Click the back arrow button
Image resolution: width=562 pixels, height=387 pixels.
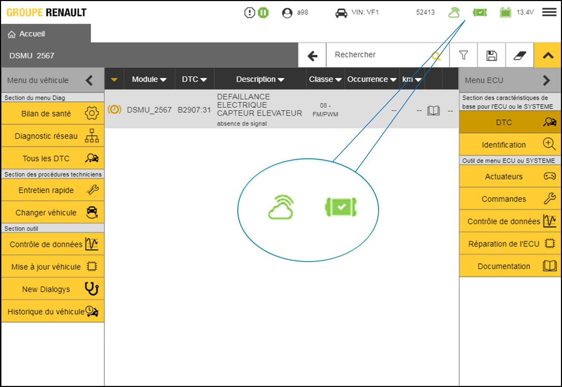coord(312,55)
